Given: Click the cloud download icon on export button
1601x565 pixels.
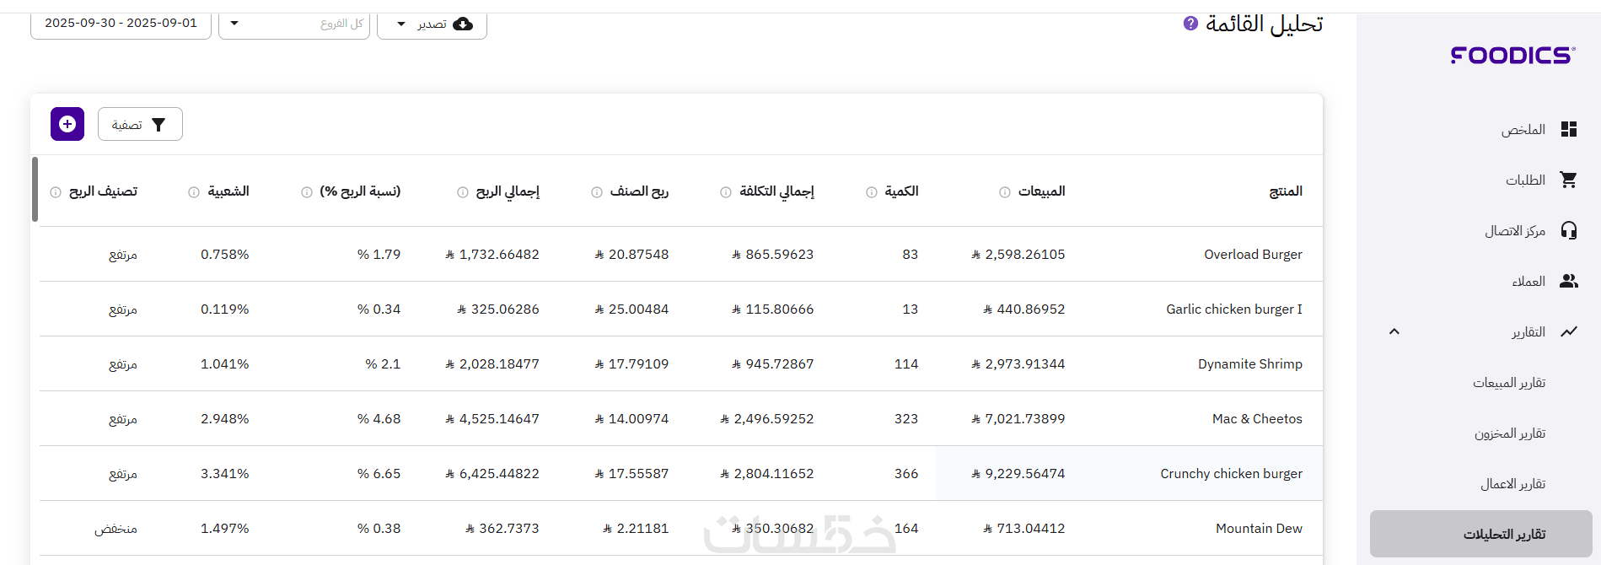Looking at the screenshot, I should 463,24.
